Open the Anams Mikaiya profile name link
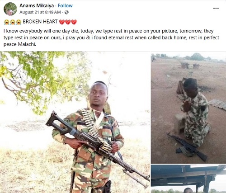Viewport: 226px width, 193px height. coord(37,5)
